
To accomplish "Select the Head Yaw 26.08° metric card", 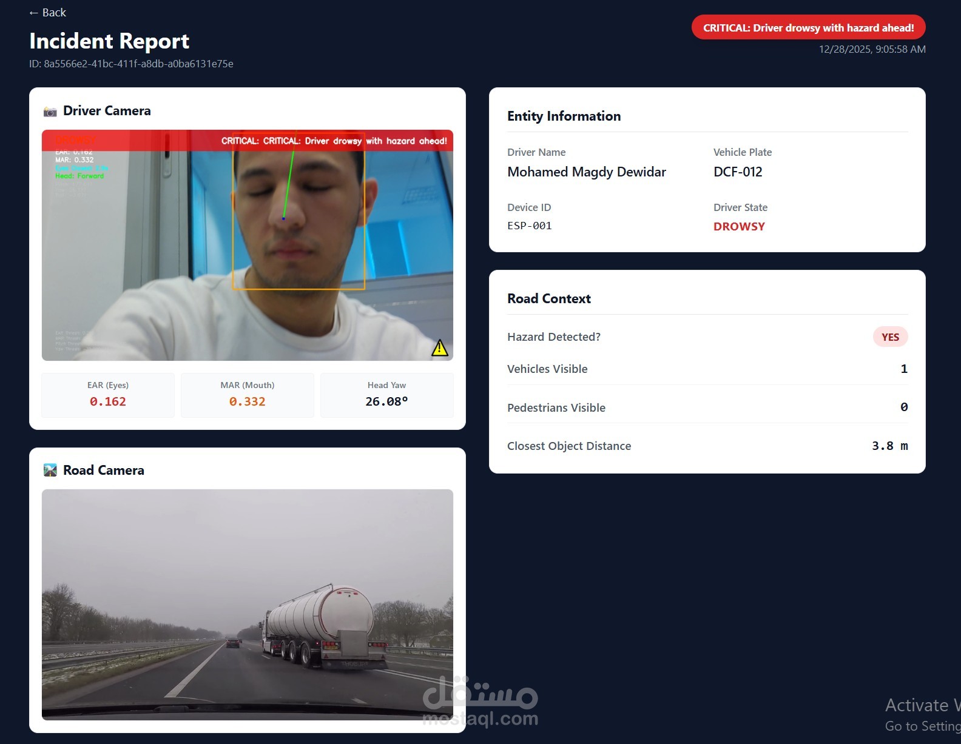I will pyautogui.click(x=387, y=395).
